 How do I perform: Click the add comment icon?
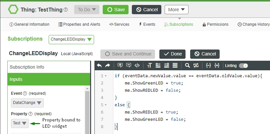click(120, 65)
